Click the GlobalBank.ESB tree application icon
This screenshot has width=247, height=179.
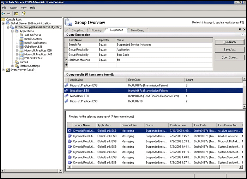pyautogui.click(x=22, y=47)
